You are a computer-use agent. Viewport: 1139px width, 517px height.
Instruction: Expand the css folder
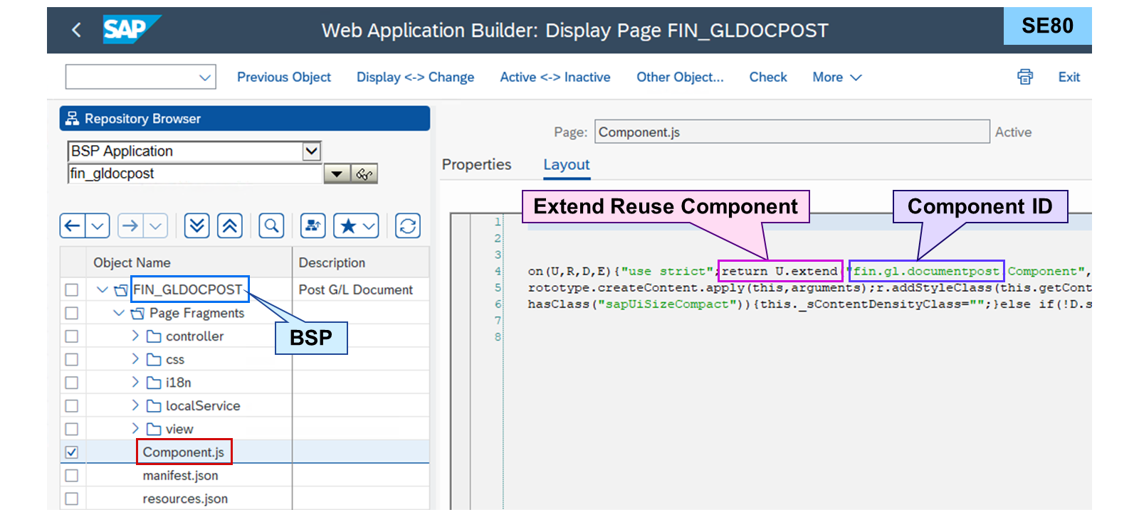135,359
